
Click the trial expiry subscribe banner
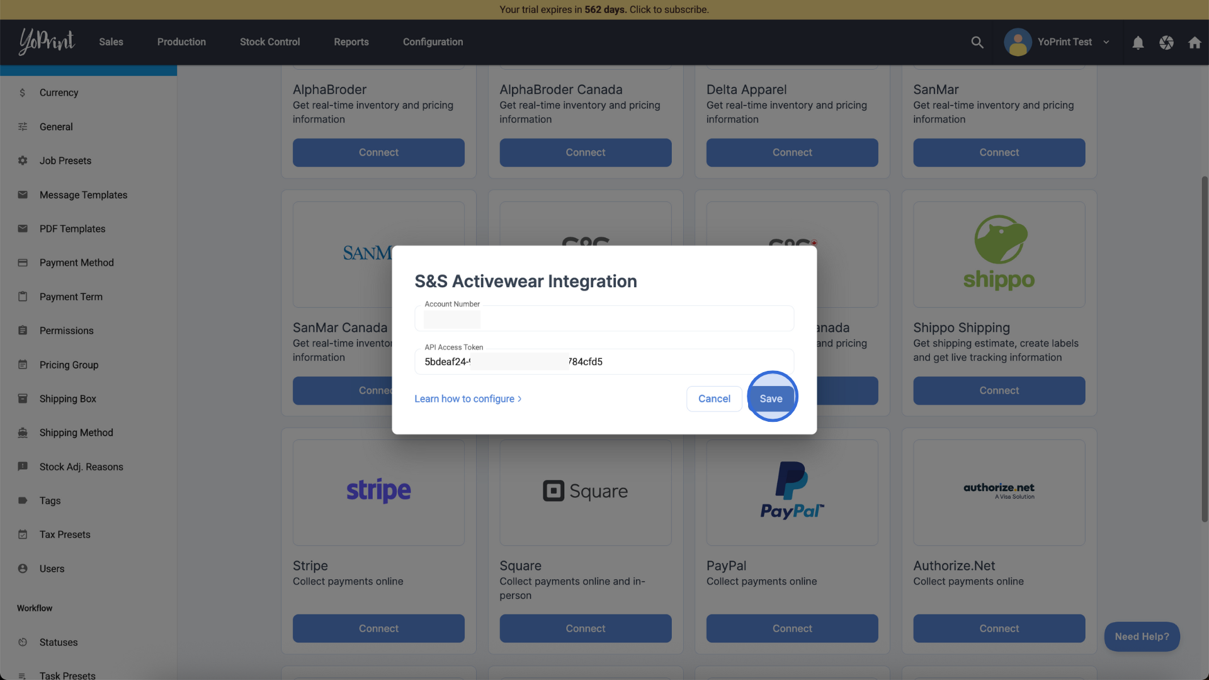click(604, 9)
